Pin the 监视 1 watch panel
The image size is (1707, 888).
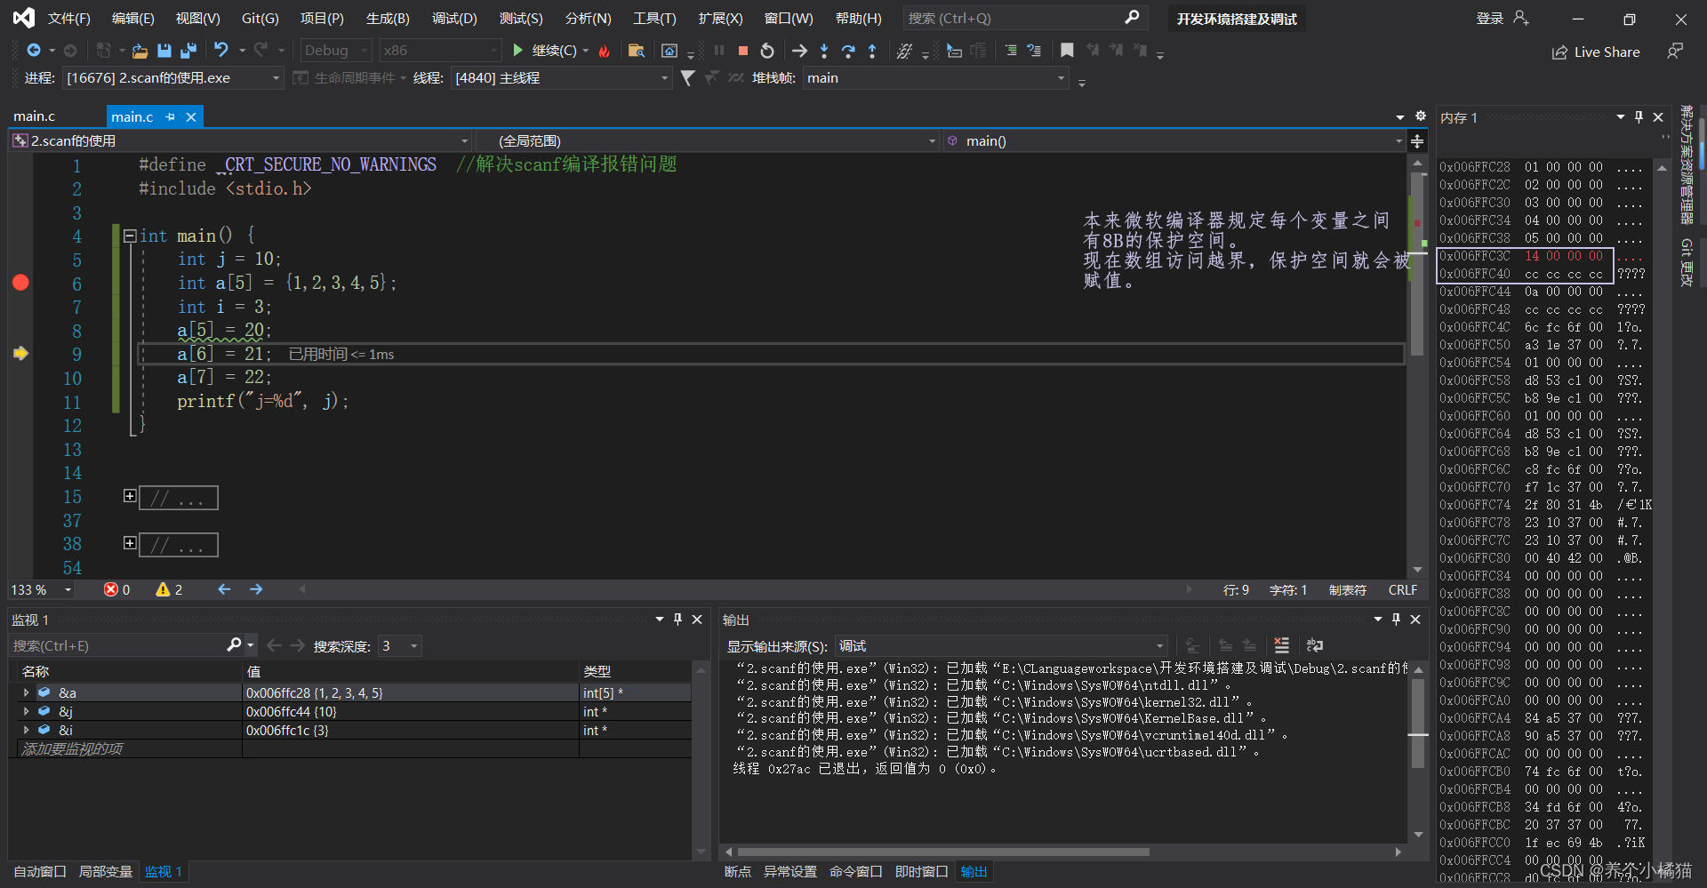point(677,619)
